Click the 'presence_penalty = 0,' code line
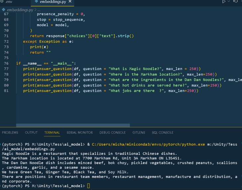Viewport: 242px width, 190px height. point(61,14)
